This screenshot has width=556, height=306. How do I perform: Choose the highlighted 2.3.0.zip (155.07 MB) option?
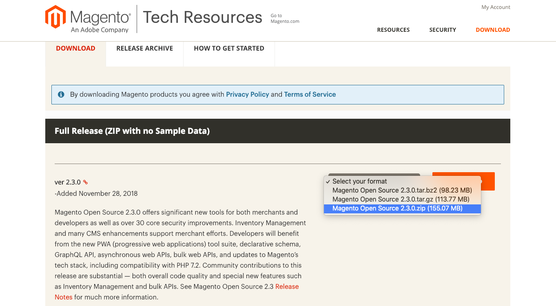pyautogui.click(x=397, y=208)
